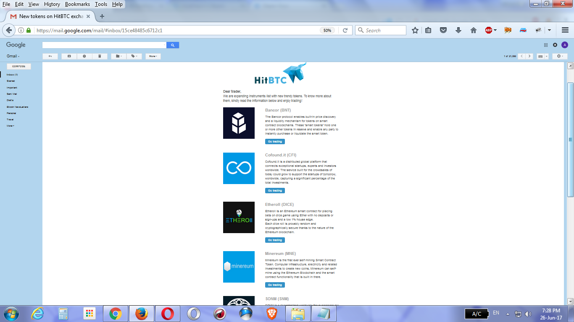Viewport: 574px width, 322px height.
Task: Open Windows Explorer folder in taskbar
Action: click(x=298, y=314)
